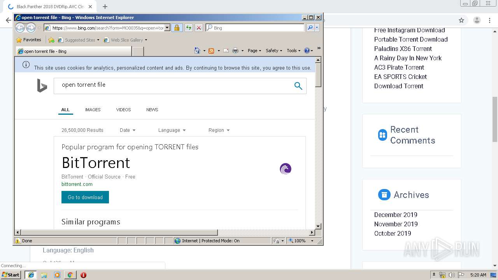The height and width of the screenshot is (280, 498).
Task: Click the Back arrow in Internet Explorer
Action: tap(20, 28)
